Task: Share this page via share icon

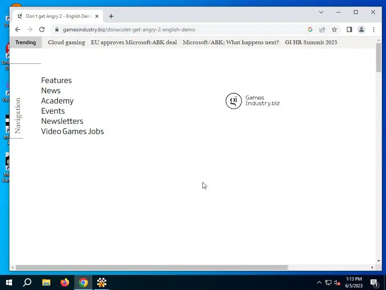Action: (x=322, y=29)
